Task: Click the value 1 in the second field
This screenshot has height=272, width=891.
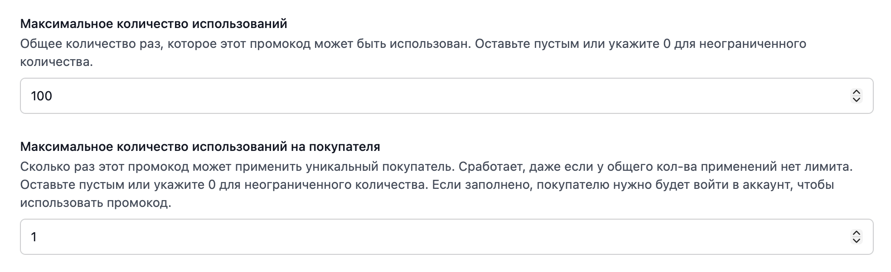Action: (34, 237)
